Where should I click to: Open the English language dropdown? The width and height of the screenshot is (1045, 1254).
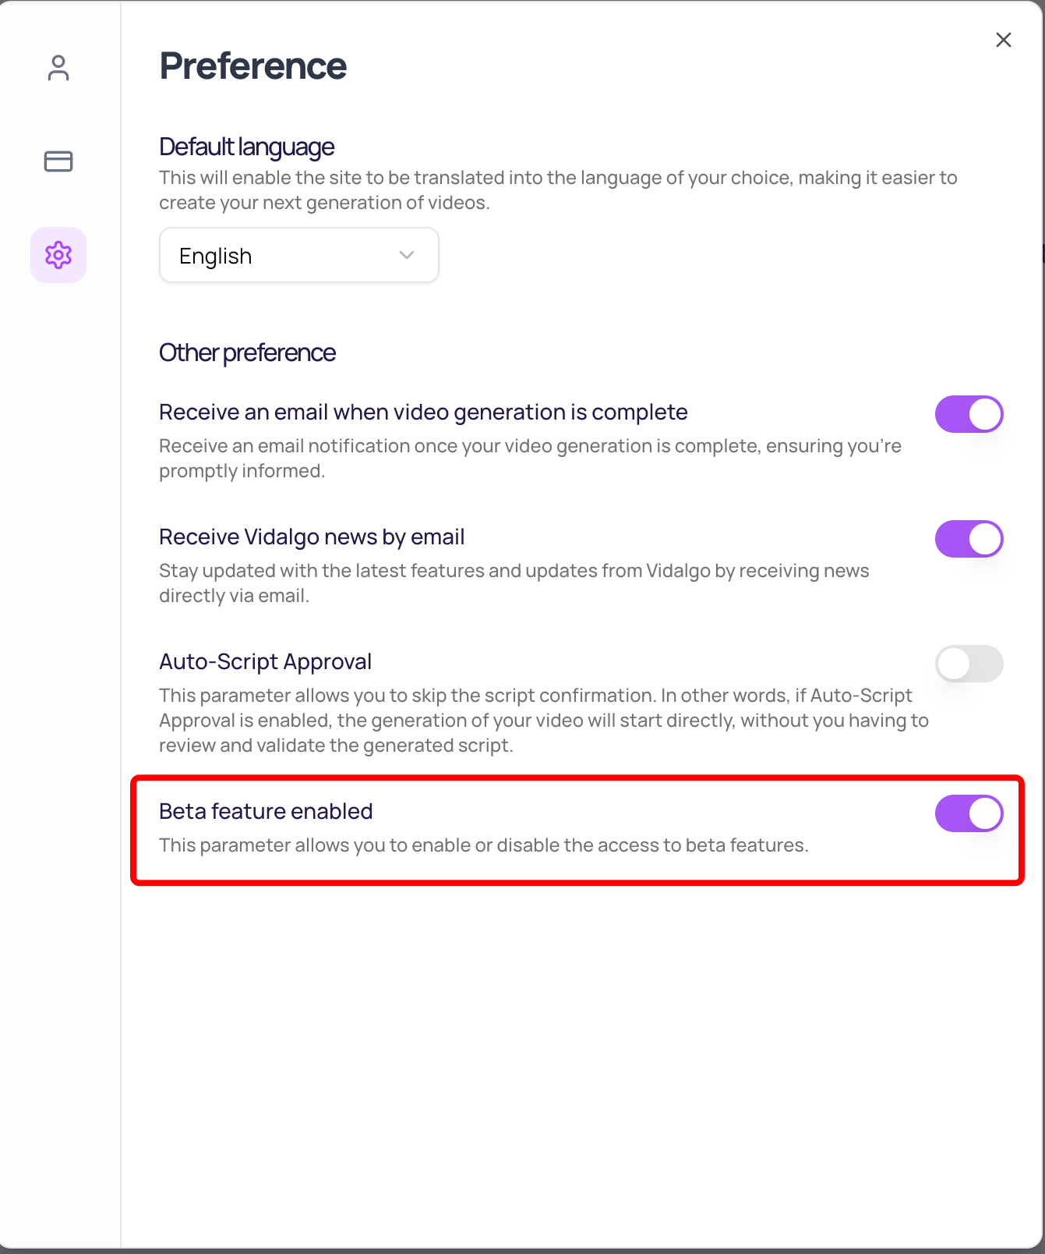click(298, 256)
